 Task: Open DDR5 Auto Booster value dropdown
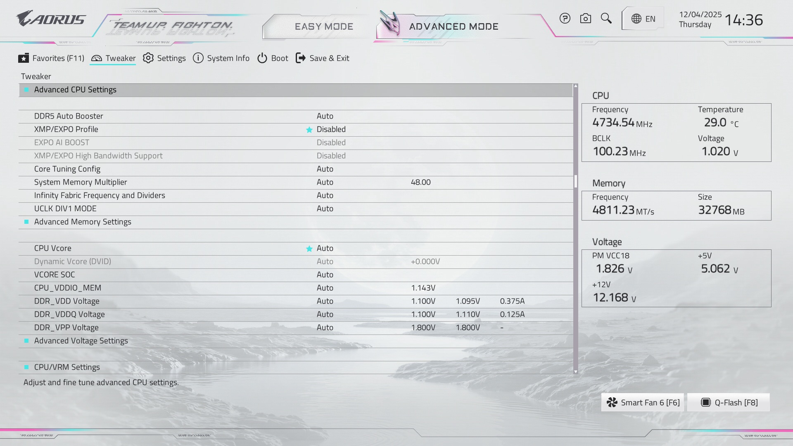coord(325,116)
